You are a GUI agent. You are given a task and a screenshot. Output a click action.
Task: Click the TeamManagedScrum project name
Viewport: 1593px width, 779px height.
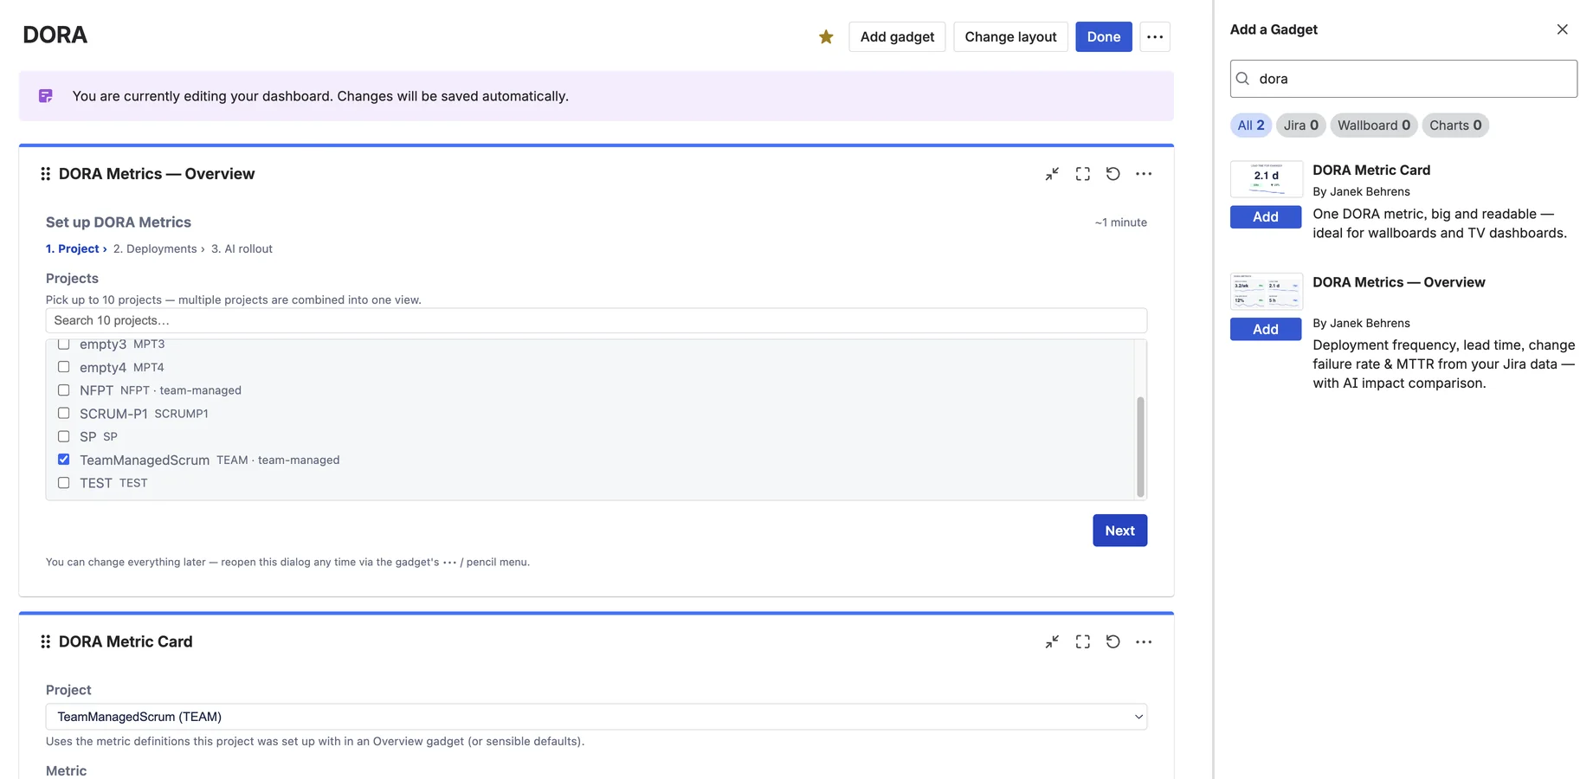(145, 460)
